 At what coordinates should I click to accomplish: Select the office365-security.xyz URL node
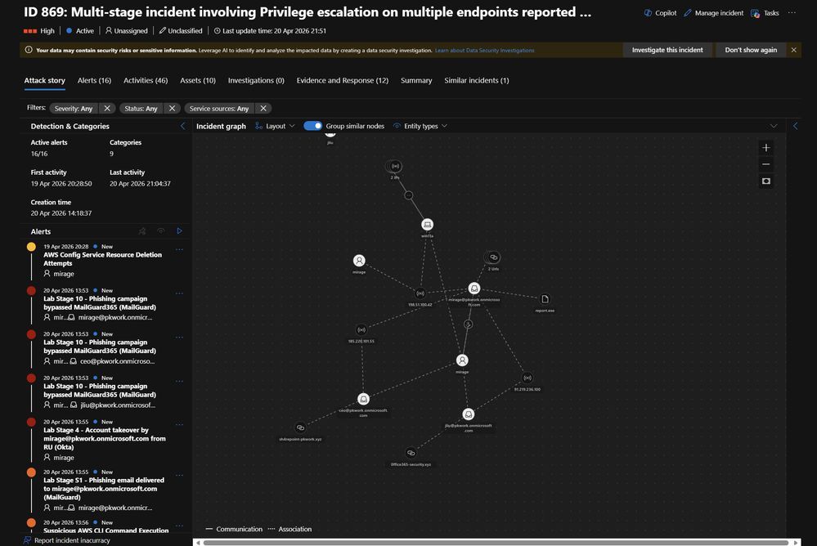[x=411, y=453]
